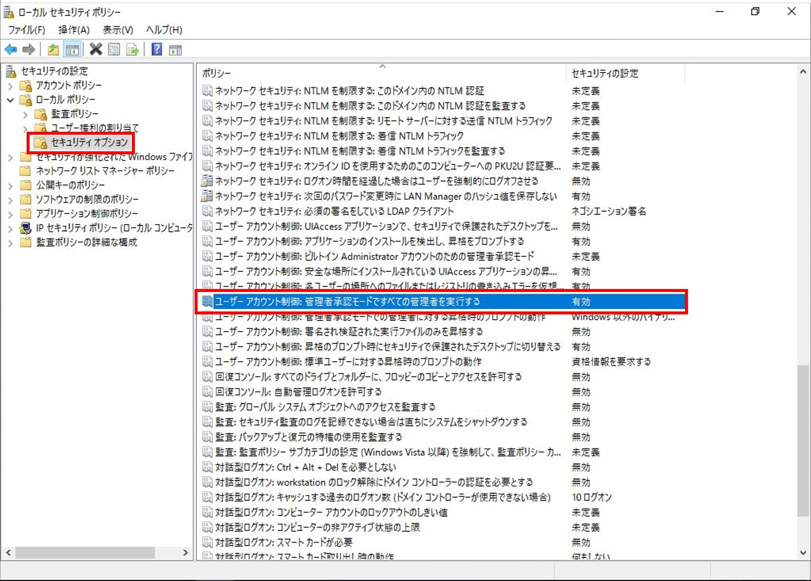Open the 操作(A) menu
The height and width of the screenshot is (581, 811).
[x=73, y=30]
